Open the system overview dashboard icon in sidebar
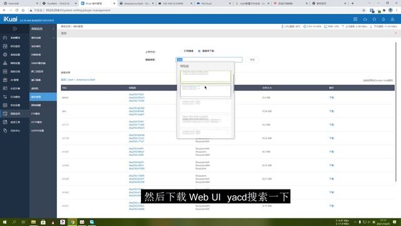Image resolution: width=401 pixels, height=226 pixels. pos(5,38)
